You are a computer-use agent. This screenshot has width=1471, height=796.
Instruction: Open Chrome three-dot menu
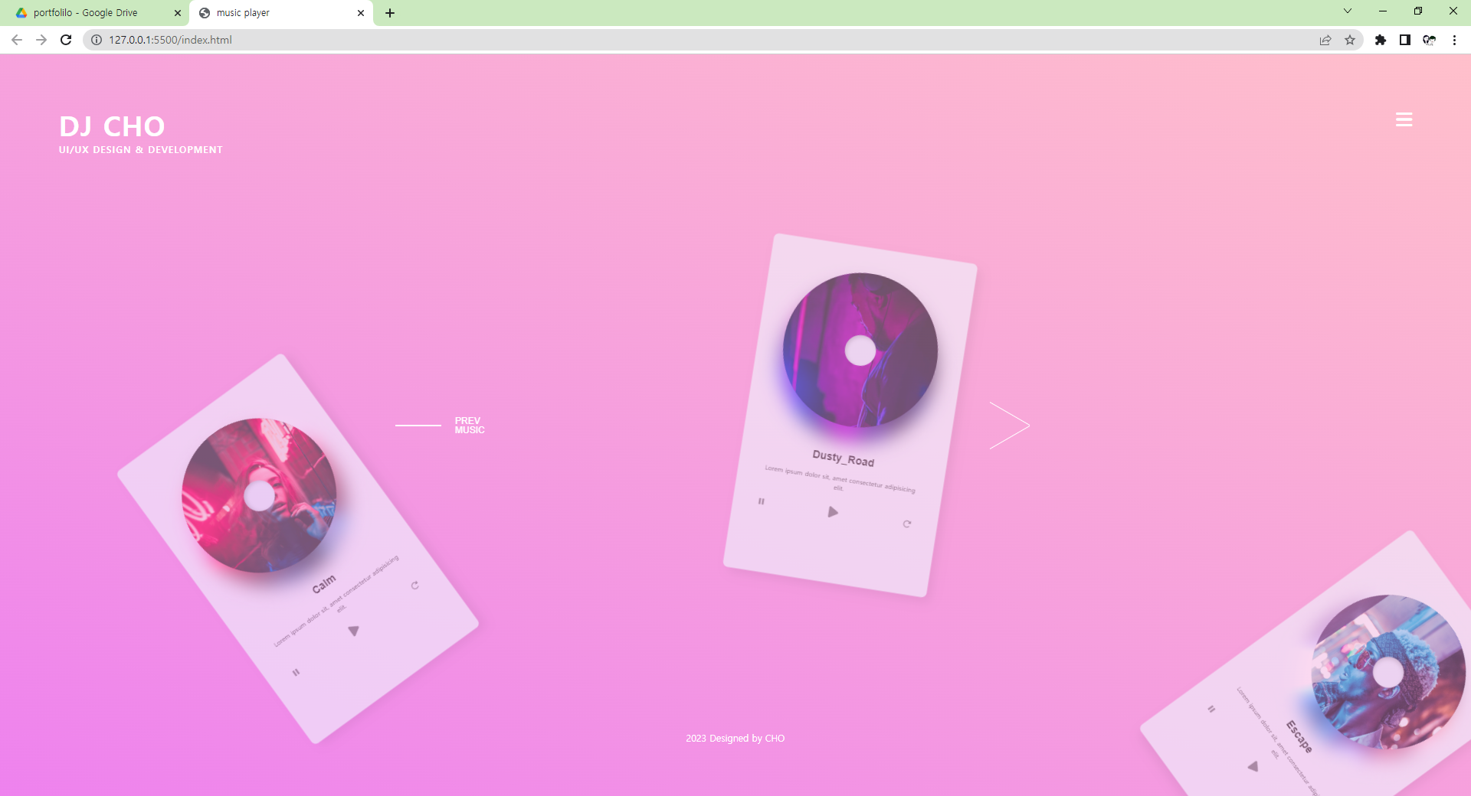tap(1454, 40)
